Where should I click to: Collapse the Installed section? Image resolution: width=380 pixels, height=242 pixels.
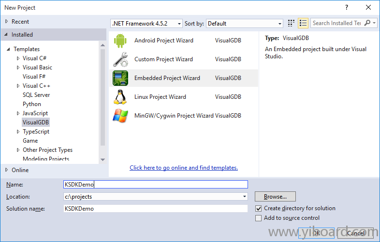click(x=6, y=35)
